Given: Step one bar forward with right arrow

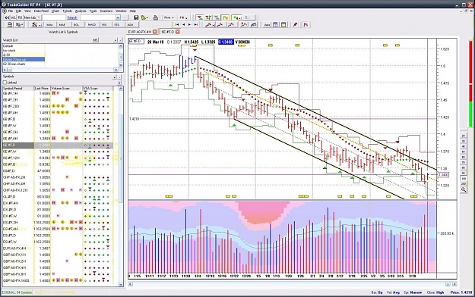Looking at the screenshot, I should tap(190, 25).
